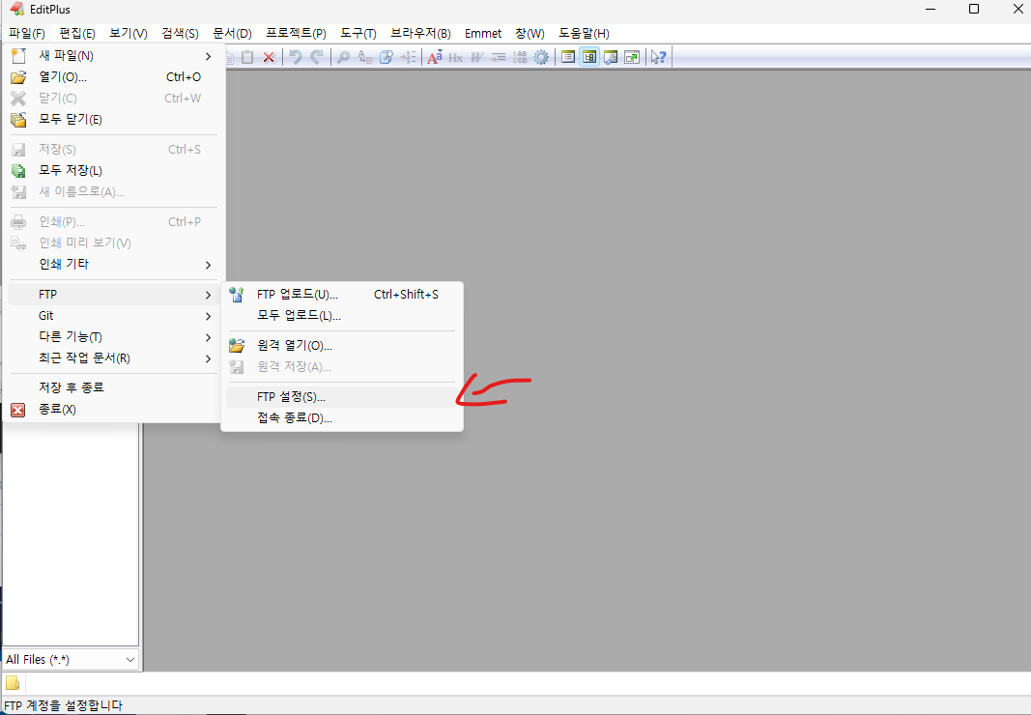Toggle the Line Number toolbar icon
Screen dimensions: 1031x715
[520, 57]
